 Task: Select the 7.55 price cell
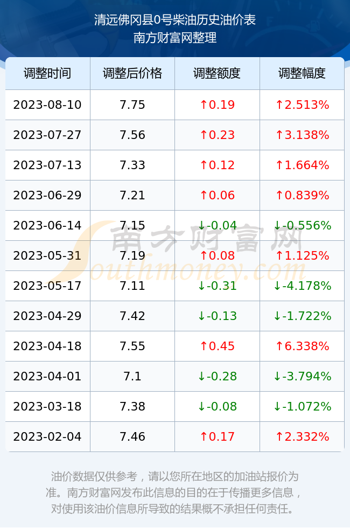pyautogui.click(x=132, y=346)
